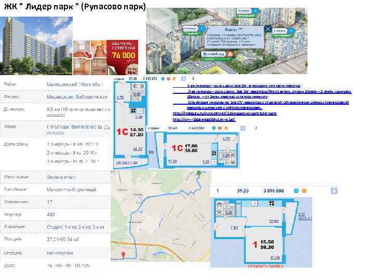The width and height of the screenshot is (374, 280).
Task: Click the 14.10 room area link on 27.20 plan
Action: click(x=137, y=149)
